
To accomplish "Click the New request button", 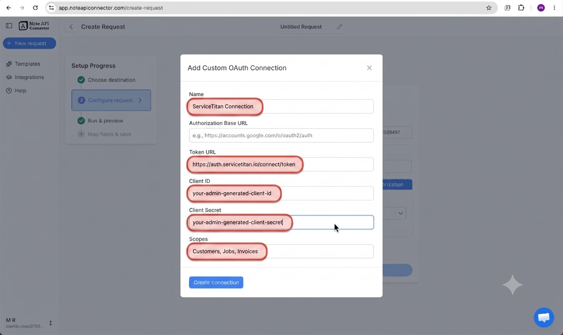I will coord(29,43).
